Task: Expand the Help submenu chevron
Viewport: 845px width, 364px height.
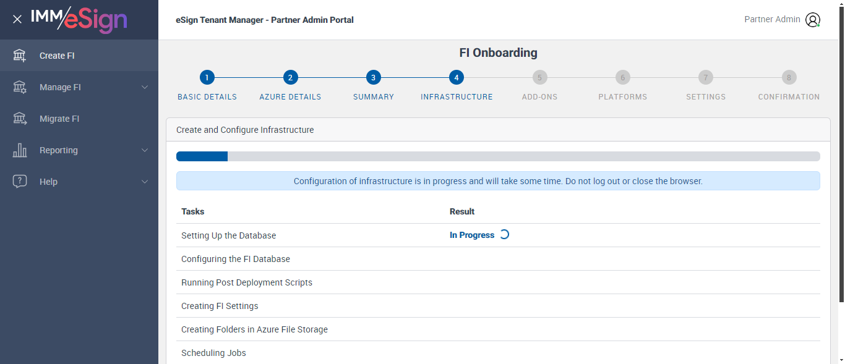Action: pyautogui.click(x=145, y=182)
